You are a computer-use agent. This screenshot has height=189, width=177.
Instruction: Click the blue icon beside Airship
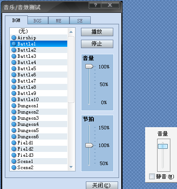[x=14, y=38]
